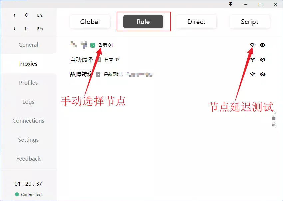
Task: Jump to group via 自 index marker
Action: coord(274,118)
